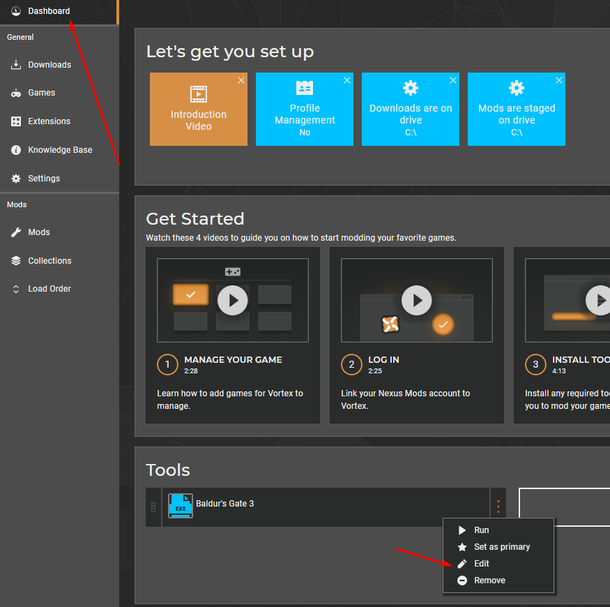This screenshot has width=610, height=607.
Task: Click the Extensions puzzle icon
Action: coord(16,121)
